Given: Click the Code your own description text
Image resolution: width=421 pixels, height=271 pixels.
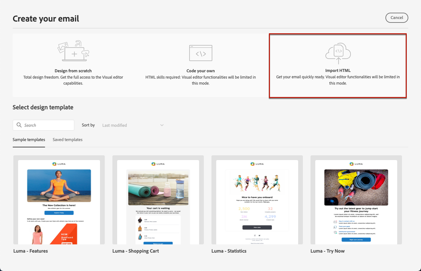Looking at the screenshot, I should [201, 80].
